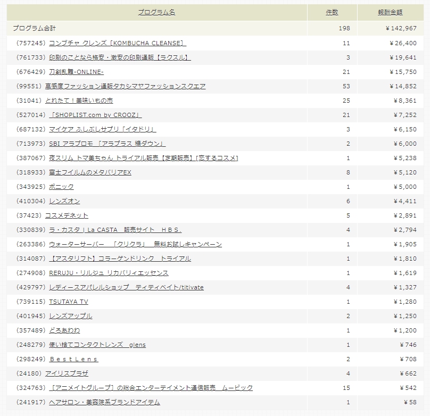Open コンブチャ クレンズ KOMBUCHA CLEANSE link

(118, 43)
